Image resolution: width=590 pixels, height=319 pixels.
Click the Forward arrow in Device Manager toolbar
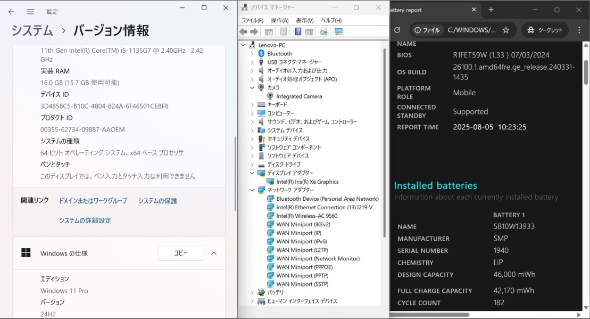(254, 31)
